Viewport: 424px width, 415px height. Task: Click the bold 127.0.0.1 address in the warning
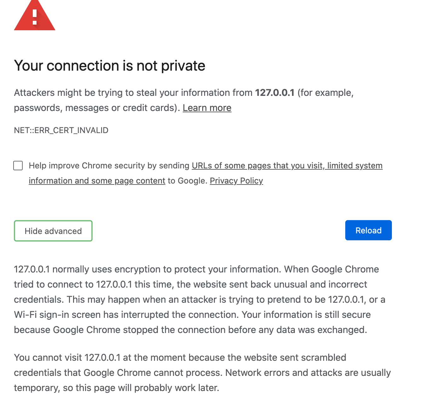(x=275, y=92)
